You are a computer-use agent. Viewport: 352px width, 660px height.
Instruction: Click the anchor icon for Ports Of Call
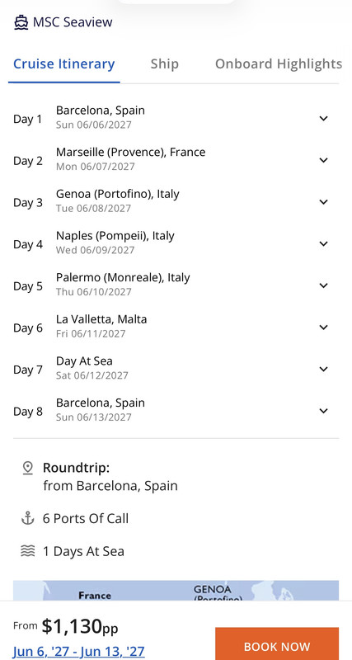28,518
